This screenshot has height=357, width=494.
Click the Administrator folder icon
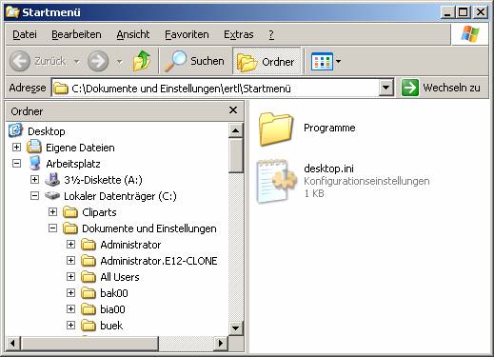pos(89,245)
